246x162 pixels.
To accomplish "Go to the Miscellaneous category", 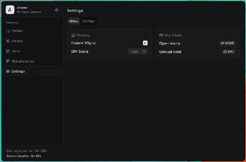I will 23,61.
